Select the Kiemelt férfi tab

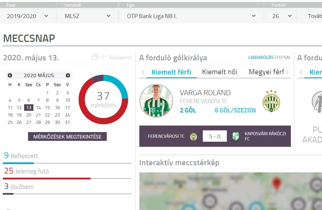[171, 72]
